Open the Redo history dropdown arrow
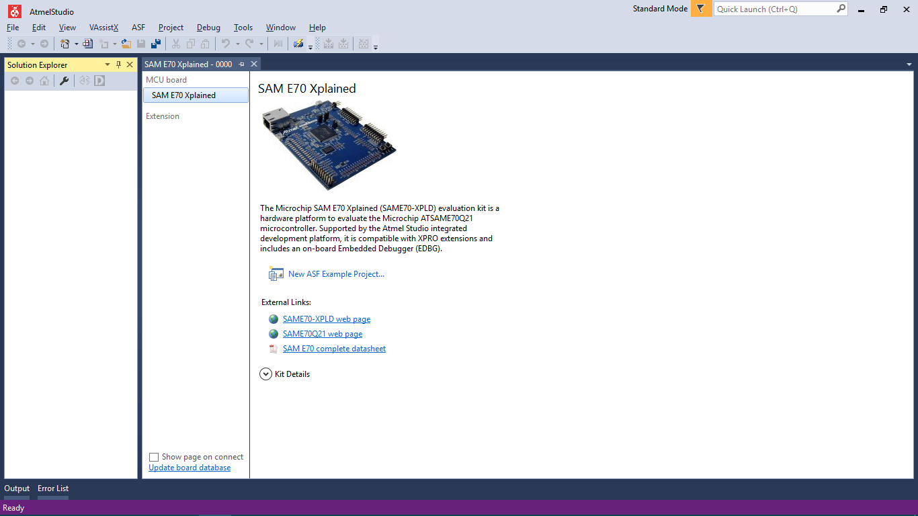Screen dimensions: 918x516 [x=261, y=44]
